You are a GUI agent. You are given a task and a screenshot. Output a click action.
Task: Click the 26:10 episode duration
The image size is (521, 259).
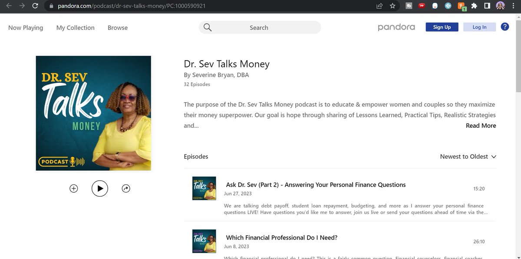click(479, 242)
